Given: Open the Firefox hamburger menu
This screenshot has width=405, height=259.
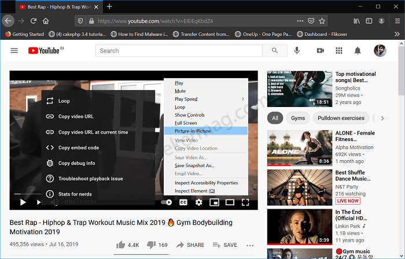Looking at the screenshot, I should point(397,21).
